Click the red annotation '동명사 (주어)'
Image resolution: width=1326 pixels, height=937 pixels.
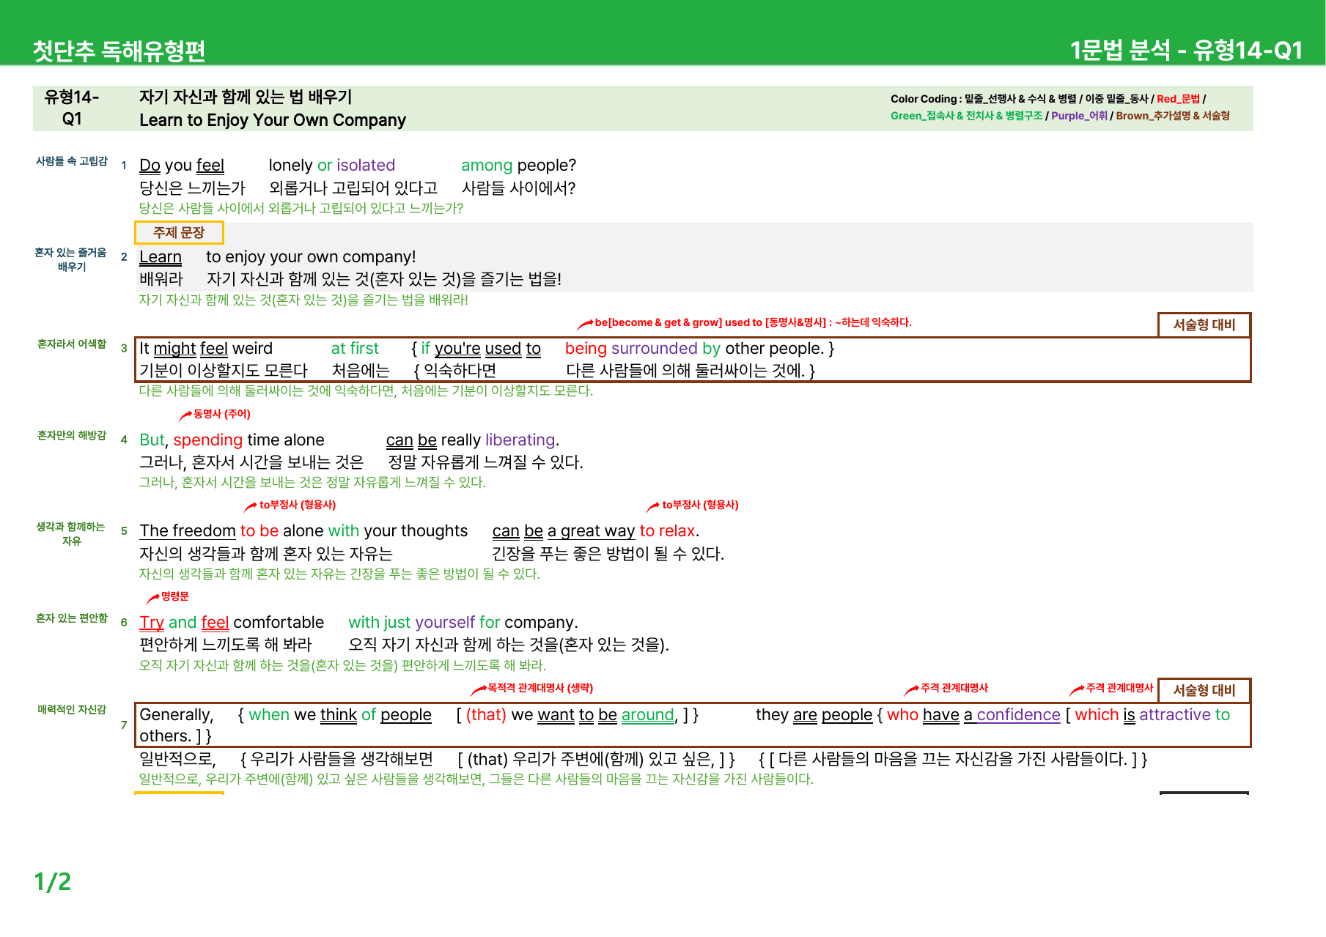pyautogui.click(x=222, y=414)
